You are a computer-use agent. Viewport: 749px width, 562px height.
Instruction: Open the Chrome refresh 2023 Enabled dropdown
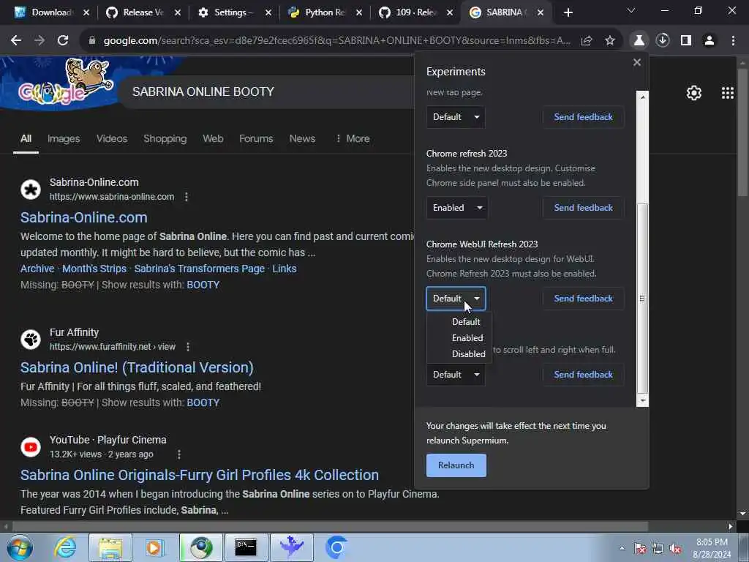[x=457, y=208]
